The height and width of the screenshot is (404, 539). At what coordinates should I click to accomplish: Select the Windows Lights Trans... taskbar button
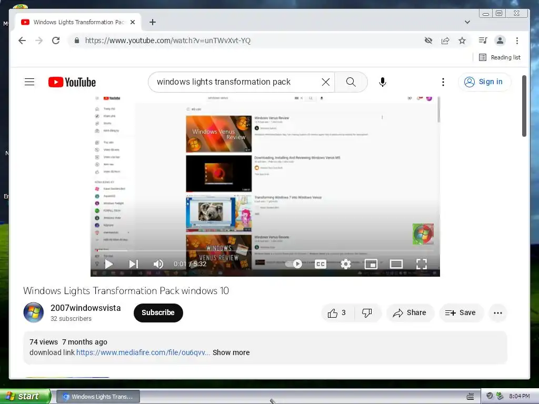coord(98,397)
